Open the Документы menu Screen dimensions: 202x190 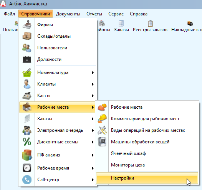68,14
